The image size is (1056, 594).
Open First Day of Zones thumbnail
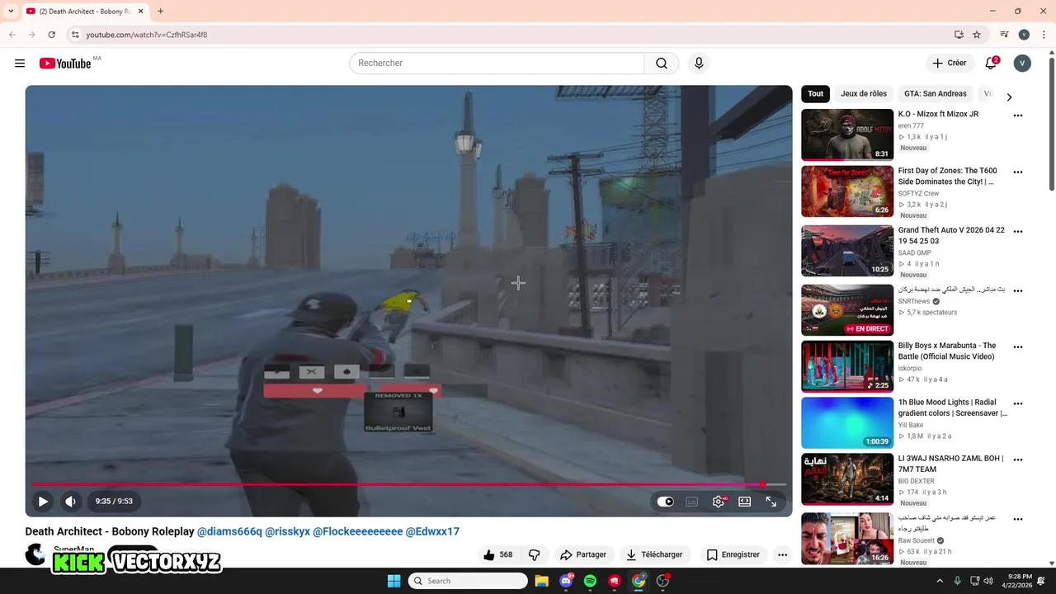click(847, 191)
